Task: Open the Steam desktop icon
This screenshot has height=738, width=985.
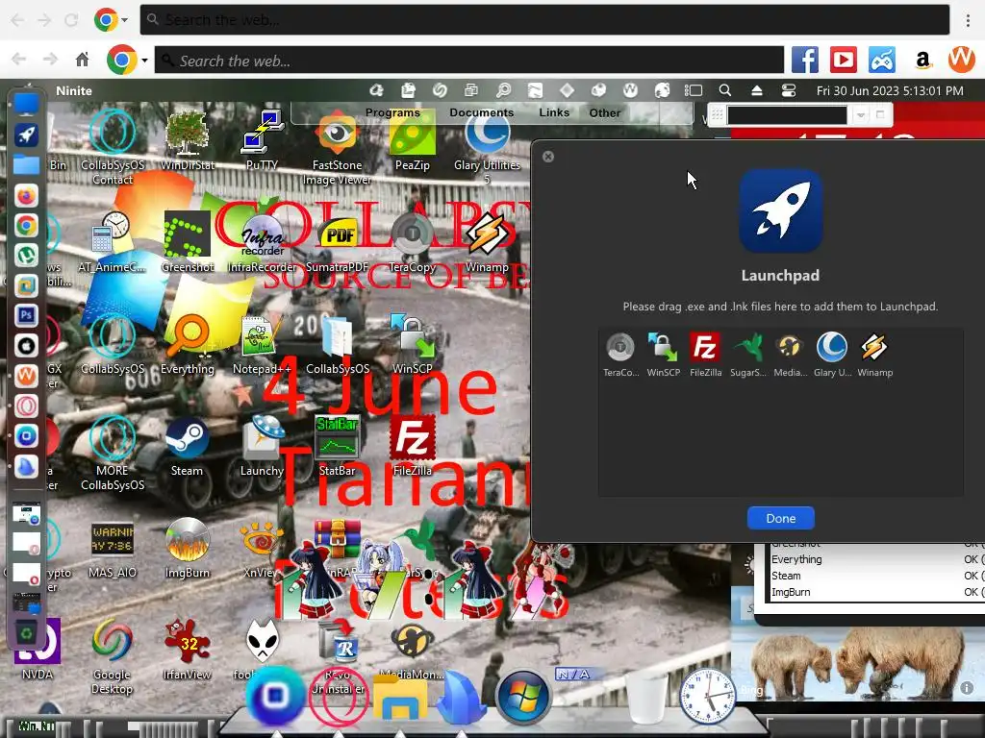Action: [x=187, y=448]
